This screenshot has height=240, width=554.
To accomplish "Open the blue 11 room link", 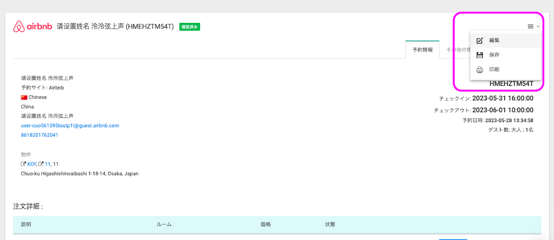I will pos(48,164).
